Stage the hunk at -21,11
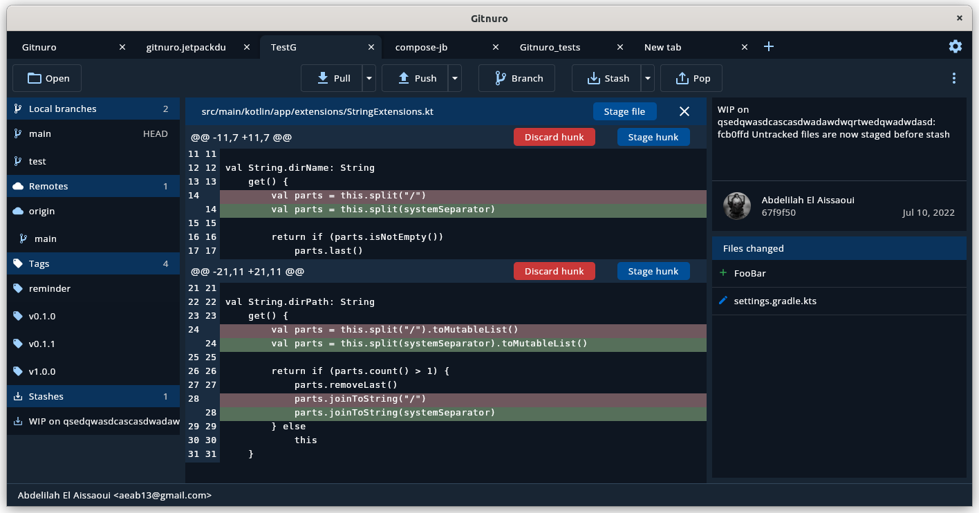This screenshot has height=513, width=979. pos(653,271)
